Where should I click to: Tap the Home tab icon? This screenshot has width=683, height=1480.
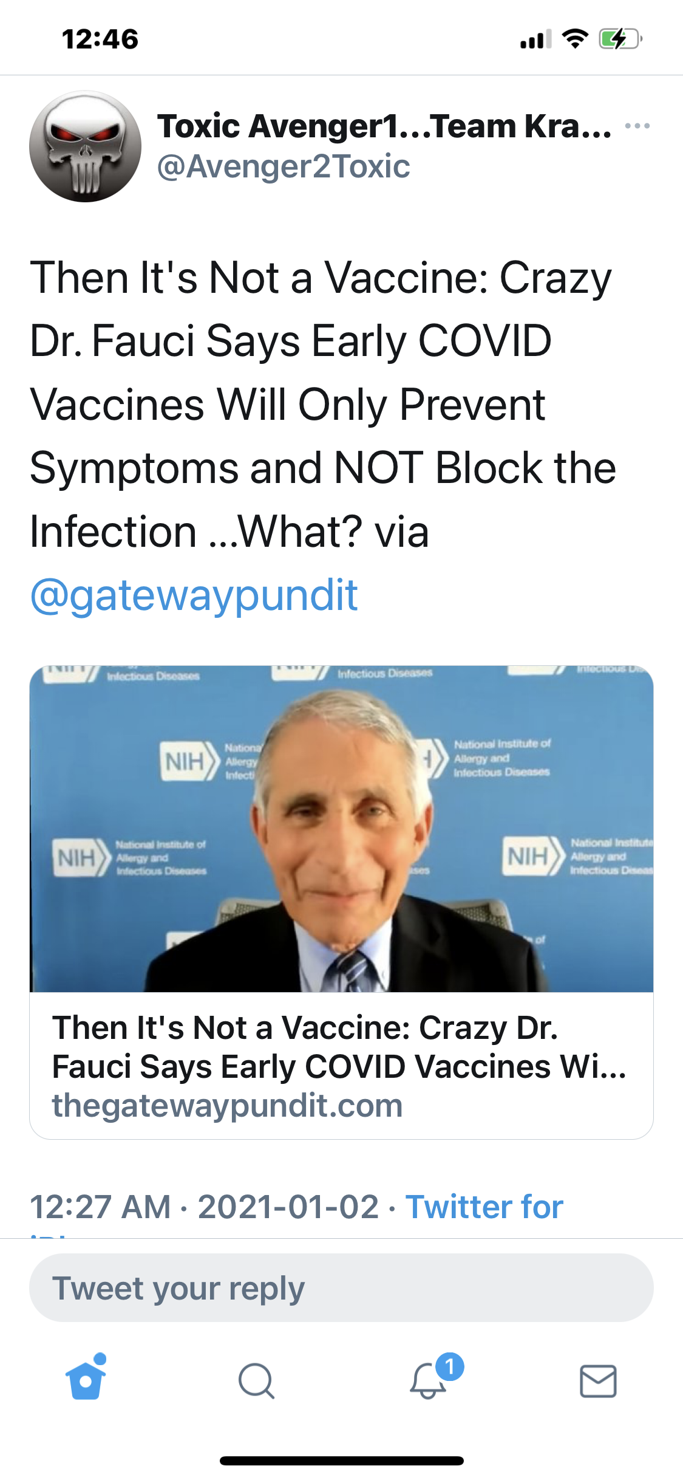(x=86, y=1380)
